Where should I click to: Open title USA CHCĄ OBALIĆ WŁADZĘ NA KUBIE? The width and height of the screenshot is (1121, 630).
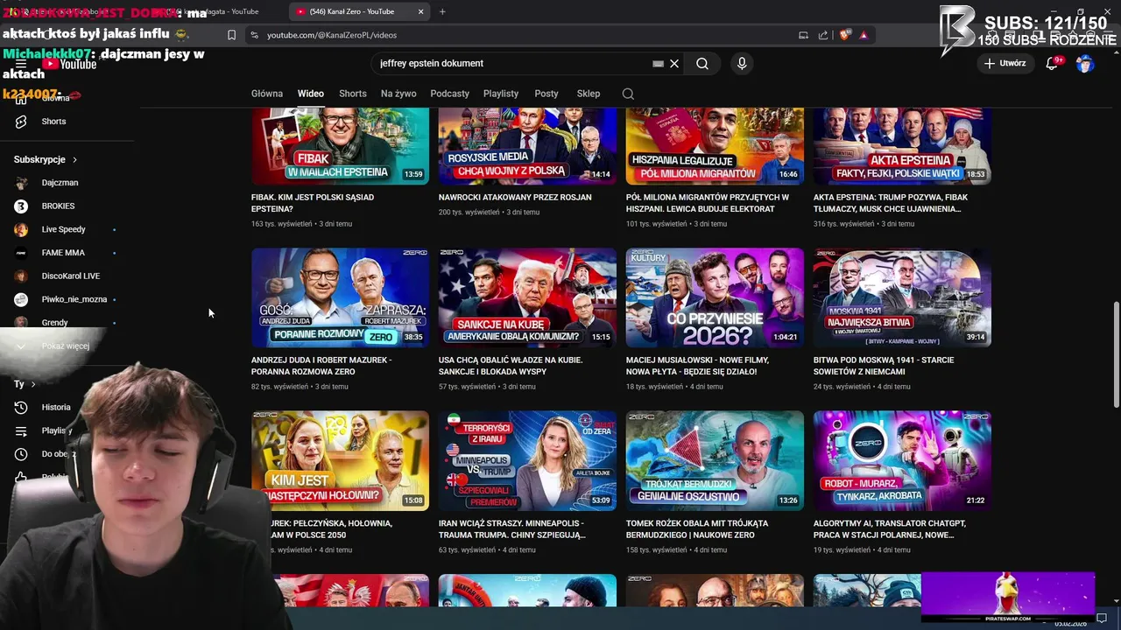pyautogui.click(x=510, y=366)
